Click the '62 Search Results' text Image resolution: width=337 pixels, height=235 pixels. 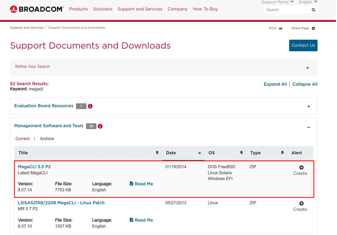point(29,84)
